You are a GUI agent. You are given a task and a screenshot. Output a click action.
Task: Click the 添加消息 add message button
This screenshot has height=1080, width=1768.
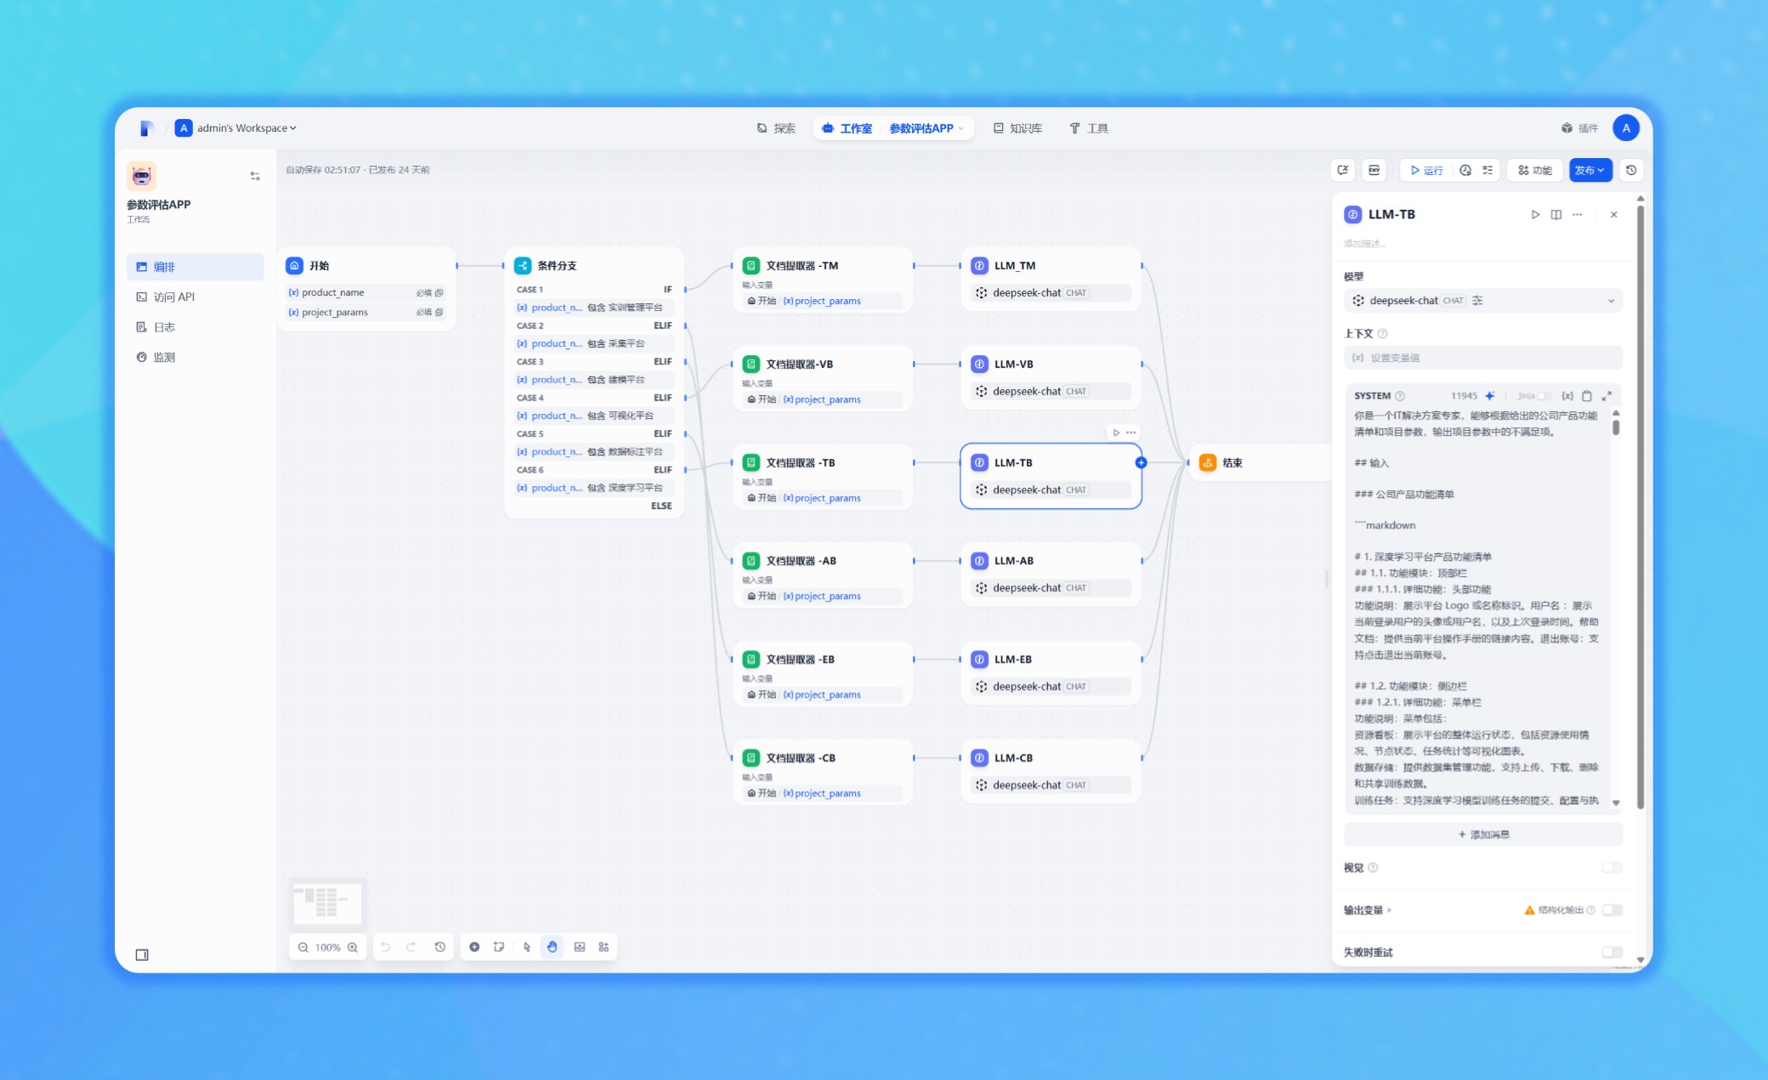[x=1482, y=834]
